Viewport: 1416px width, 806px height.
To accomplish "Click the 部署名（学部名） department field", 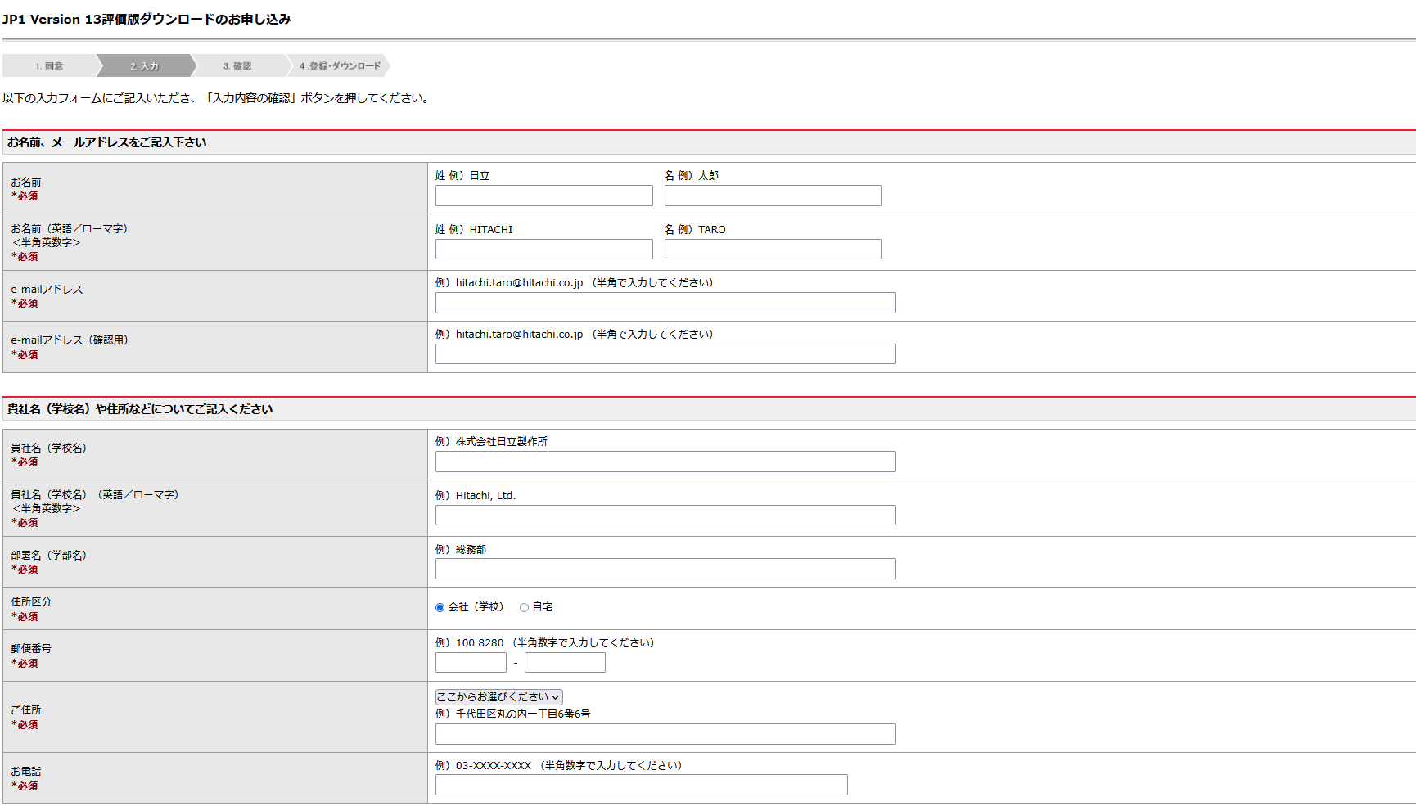I will [665, 569].
